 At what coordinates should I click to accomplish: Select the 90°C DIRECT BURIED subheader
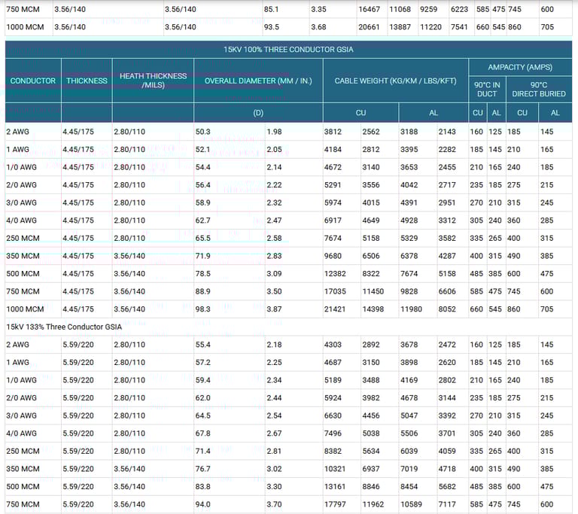click(539, 90)
